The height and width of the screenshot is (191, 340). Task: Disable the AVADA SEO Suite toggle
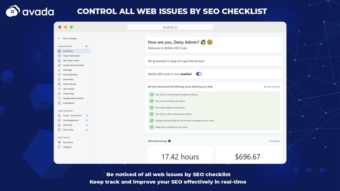pyautogui.click(x=199, y=74)
